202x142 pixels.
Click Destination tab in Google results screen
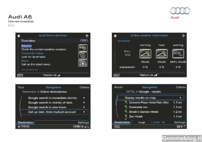122,122
